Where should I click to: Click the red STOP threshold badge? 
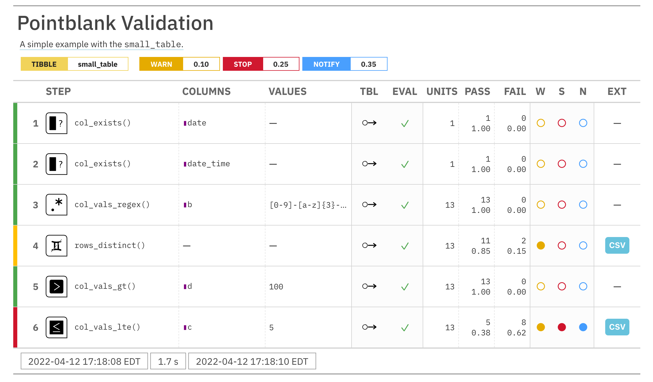[x=243, y=64]
